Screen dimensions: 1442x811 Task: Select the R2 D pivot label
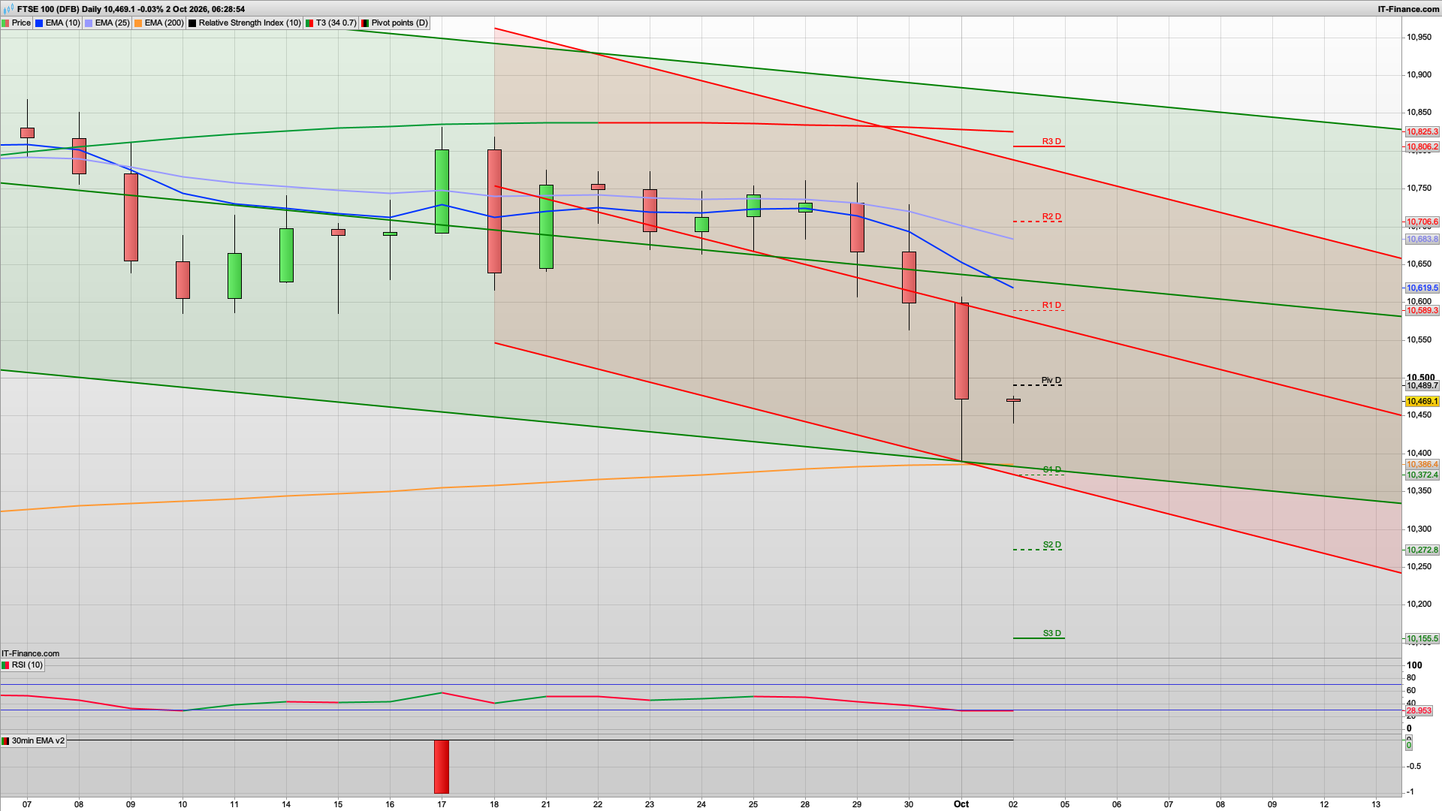pos(1051,216)
